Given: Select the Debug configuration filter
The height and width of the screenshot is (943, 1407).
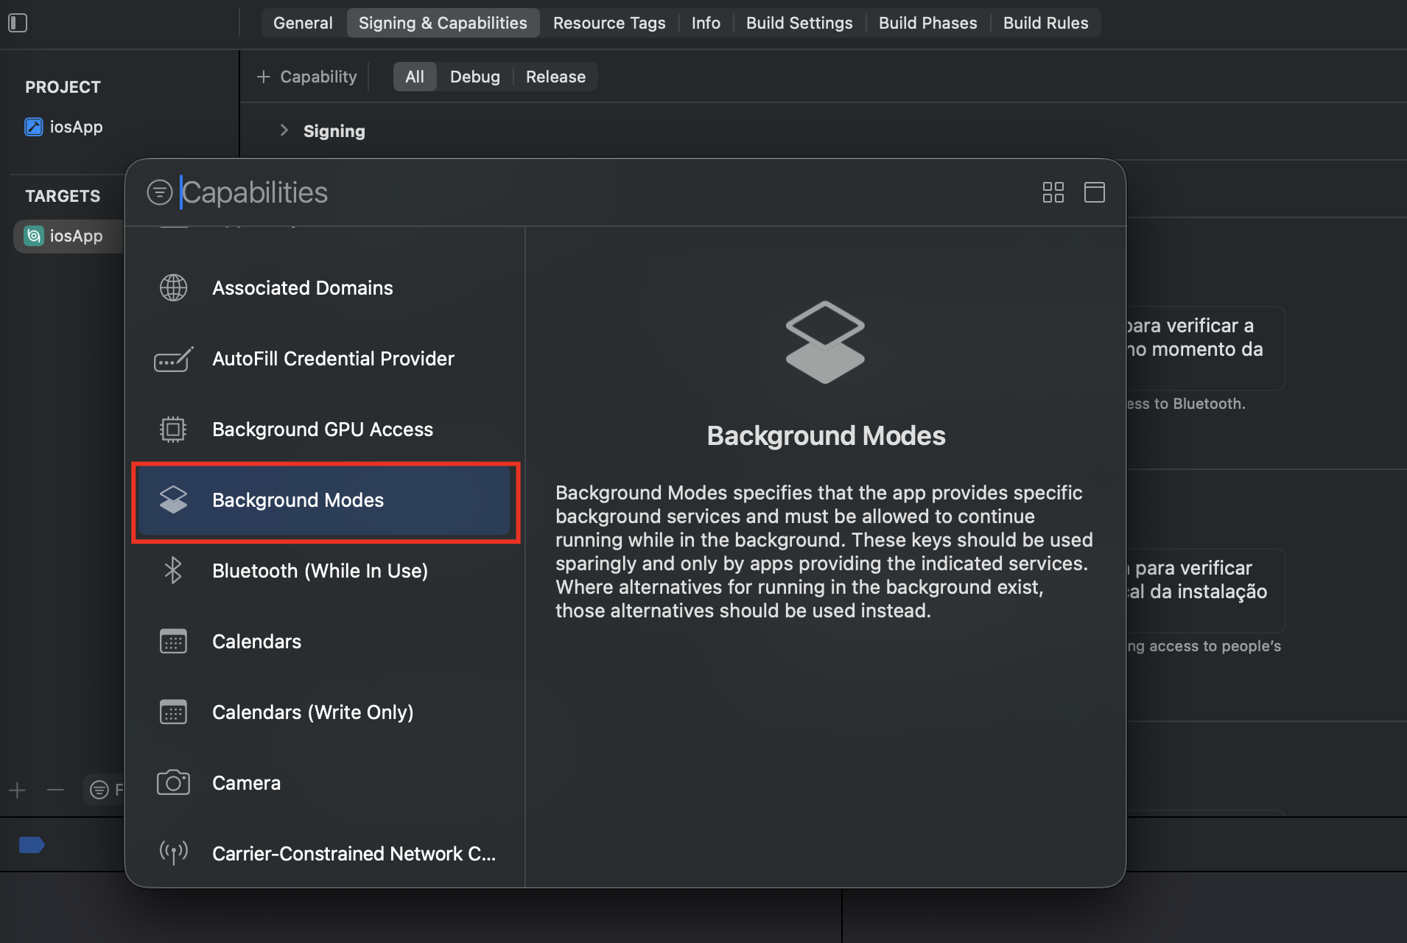Looking at the screenshot, I should tap(474, 77).
